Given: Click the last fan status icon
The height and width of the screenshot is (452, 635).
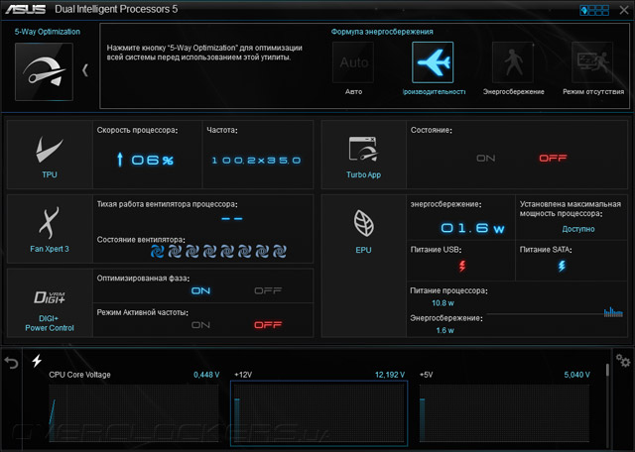Looking at the screenshot, I should click(280, 252).
